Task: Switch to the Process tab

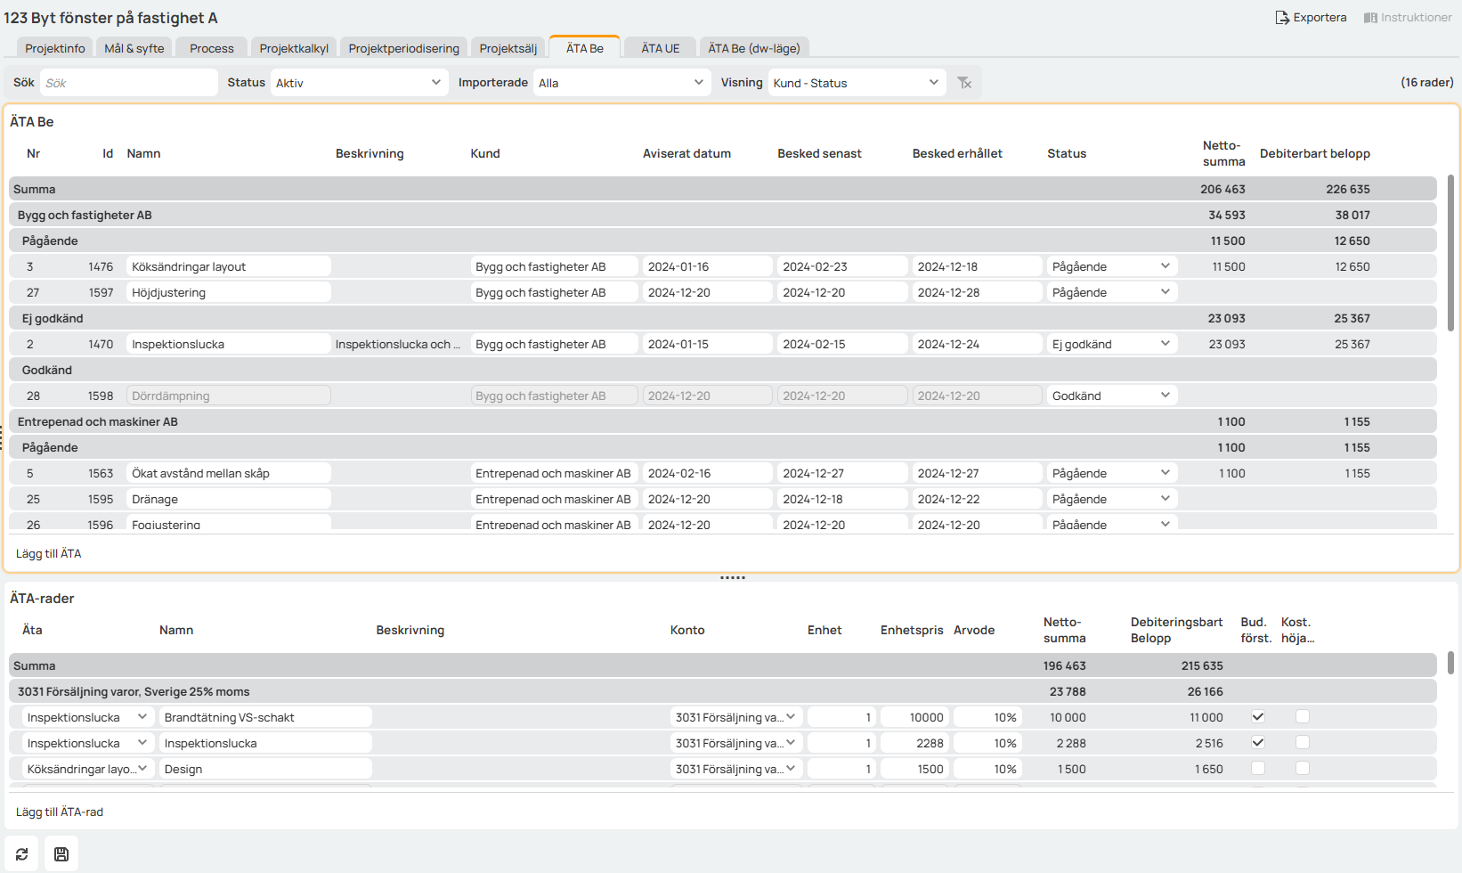Action: point(212,48)
